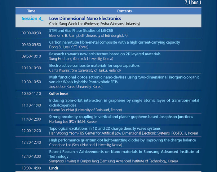Viewport: 217px width, 172px height.
Task: Click the 'STM and Gas Phase Studies of Li@C60' title
Action: (x=83, y=31)
